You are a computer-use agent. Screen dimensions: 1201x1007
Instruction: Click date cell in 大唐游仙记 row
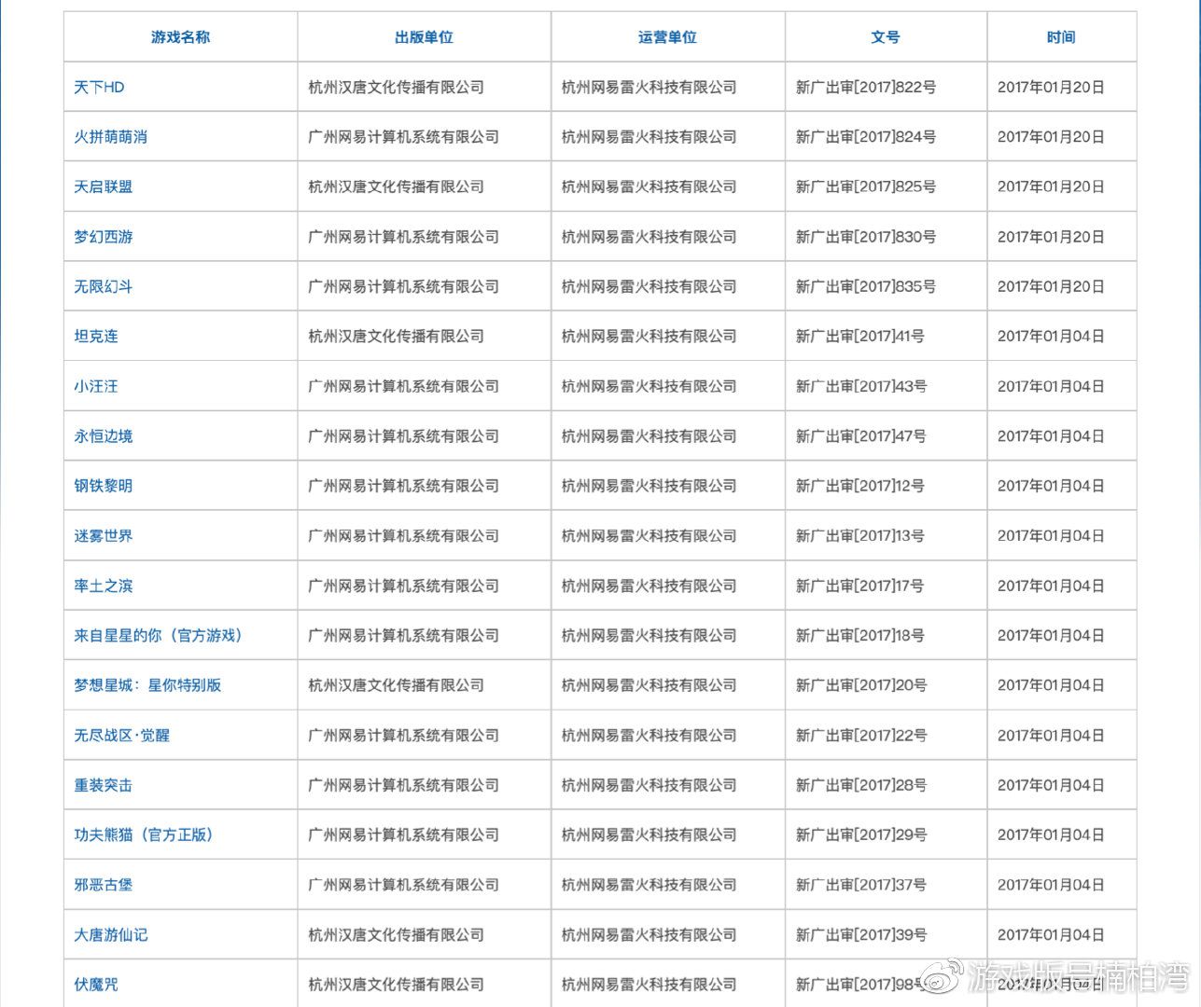click(x=1061, y=935)
